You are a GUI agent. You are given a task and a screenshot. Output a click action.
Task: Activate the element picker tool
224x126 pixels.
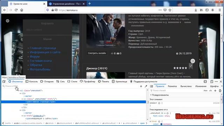(4, 82)
